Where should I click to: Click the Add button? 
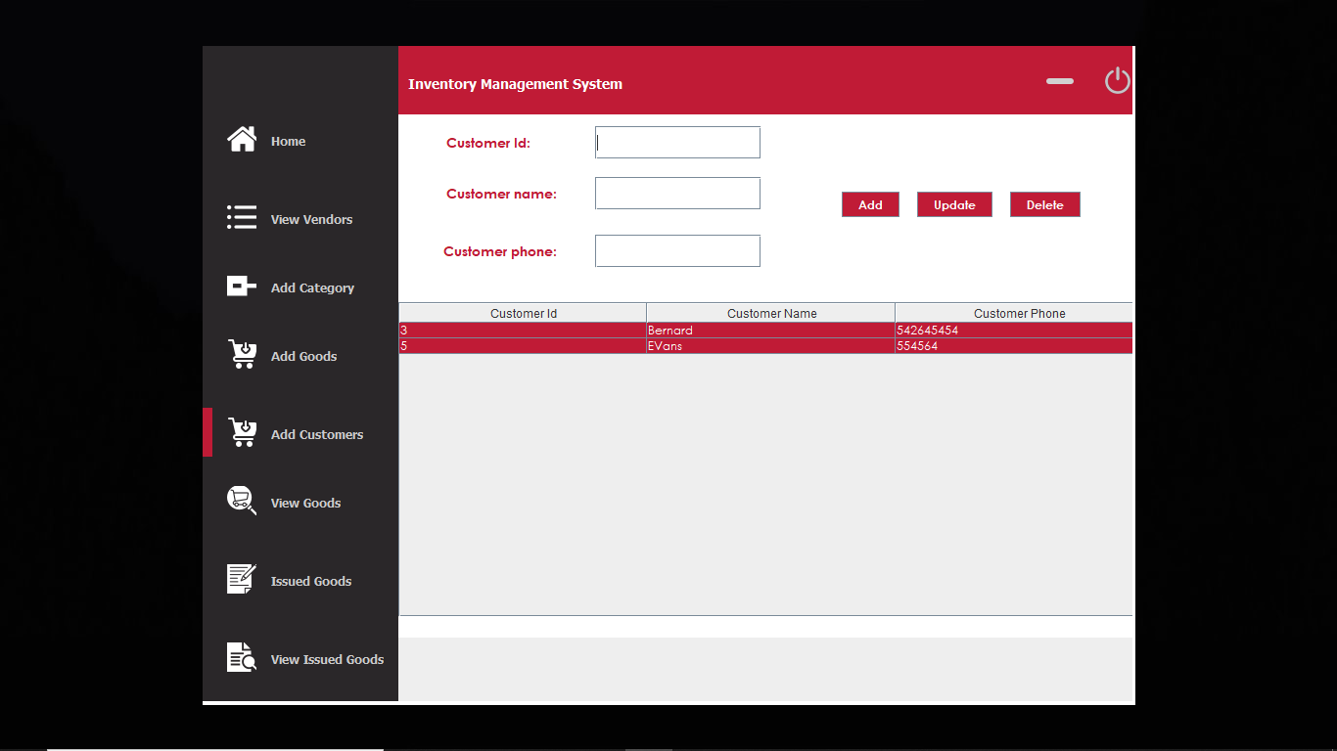(870, 204)
